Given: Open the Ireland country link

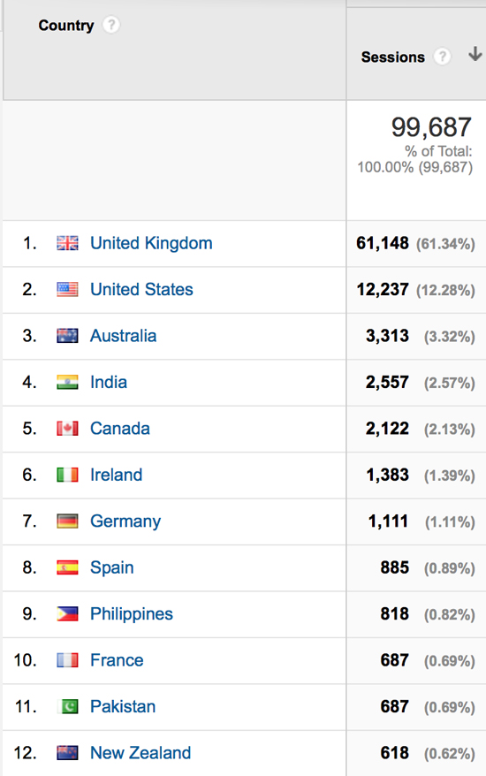Looking at the screenshot, I should tap(117, 475).
